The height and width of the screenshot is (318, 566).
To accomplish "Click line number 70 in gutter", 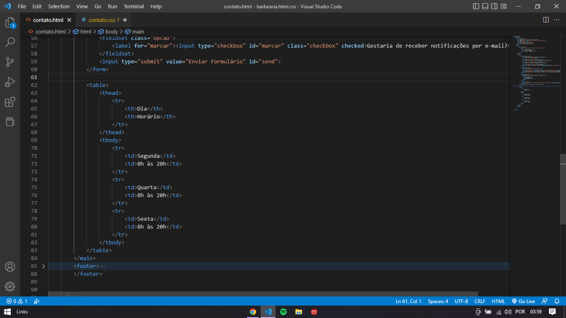I will (x=34, y=148).
